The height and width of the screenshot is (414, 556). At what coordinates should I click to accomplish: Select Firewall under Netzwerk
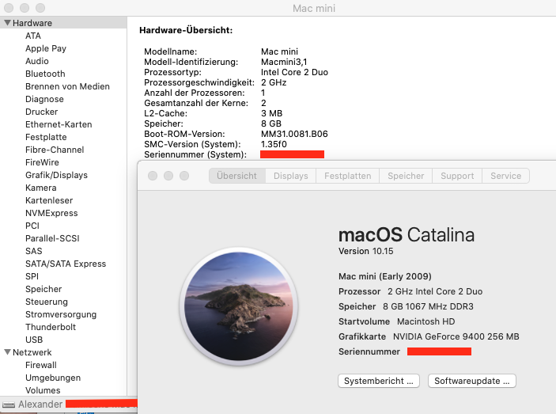click(x=41, y=365)
